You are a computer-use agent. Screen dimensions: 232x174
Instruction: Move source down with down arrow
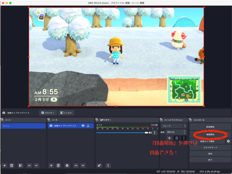pos(83,165)
